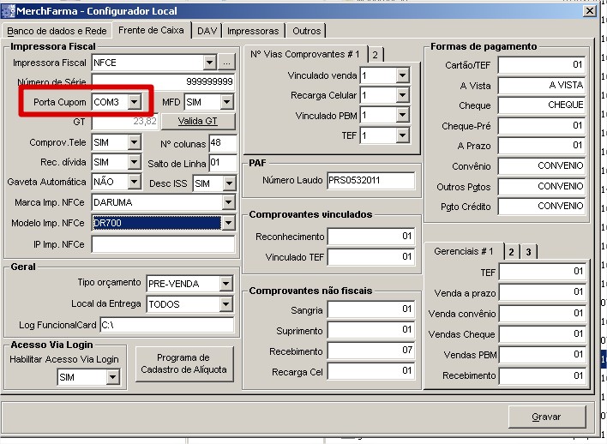Expand the Tipo orçamento PRE-VENDA dropdown
This screenshot has height=444, width=607.
[225, 283]
